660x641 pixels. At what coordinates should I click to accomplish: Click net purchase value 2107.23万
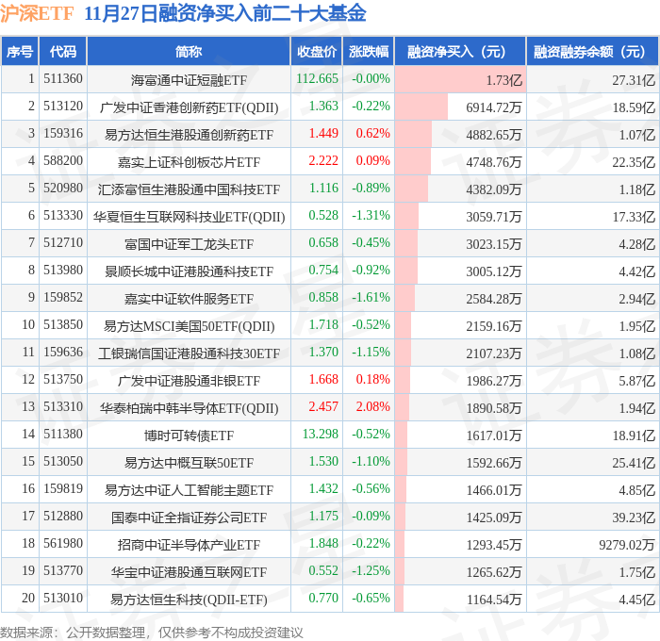pos(494,353)
